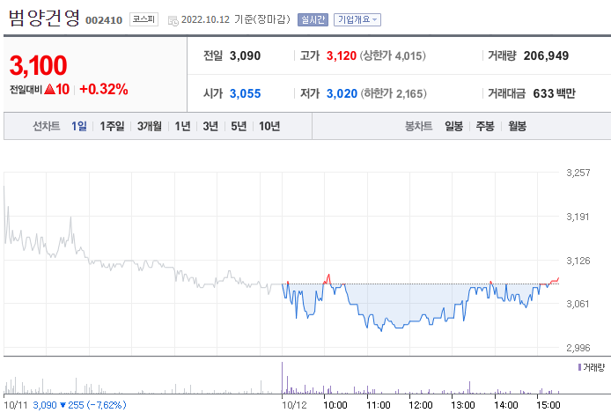The height and width of the screenshot is (420, 611).
Task: Select the 5년 line chart tab
Action: [239, 126]
